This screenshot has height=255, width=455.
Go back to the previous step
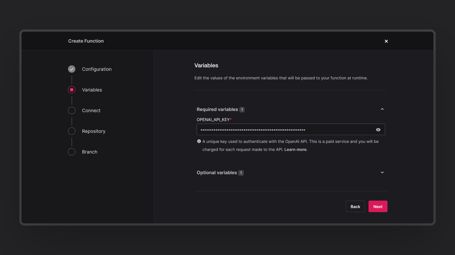coord(355,206)
